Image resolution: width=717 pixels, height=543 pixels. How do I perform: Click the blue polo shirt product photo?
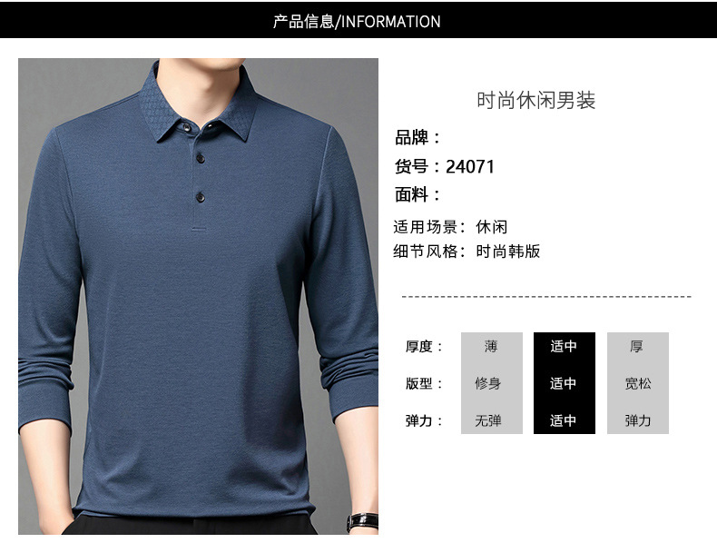coord(198,296)
